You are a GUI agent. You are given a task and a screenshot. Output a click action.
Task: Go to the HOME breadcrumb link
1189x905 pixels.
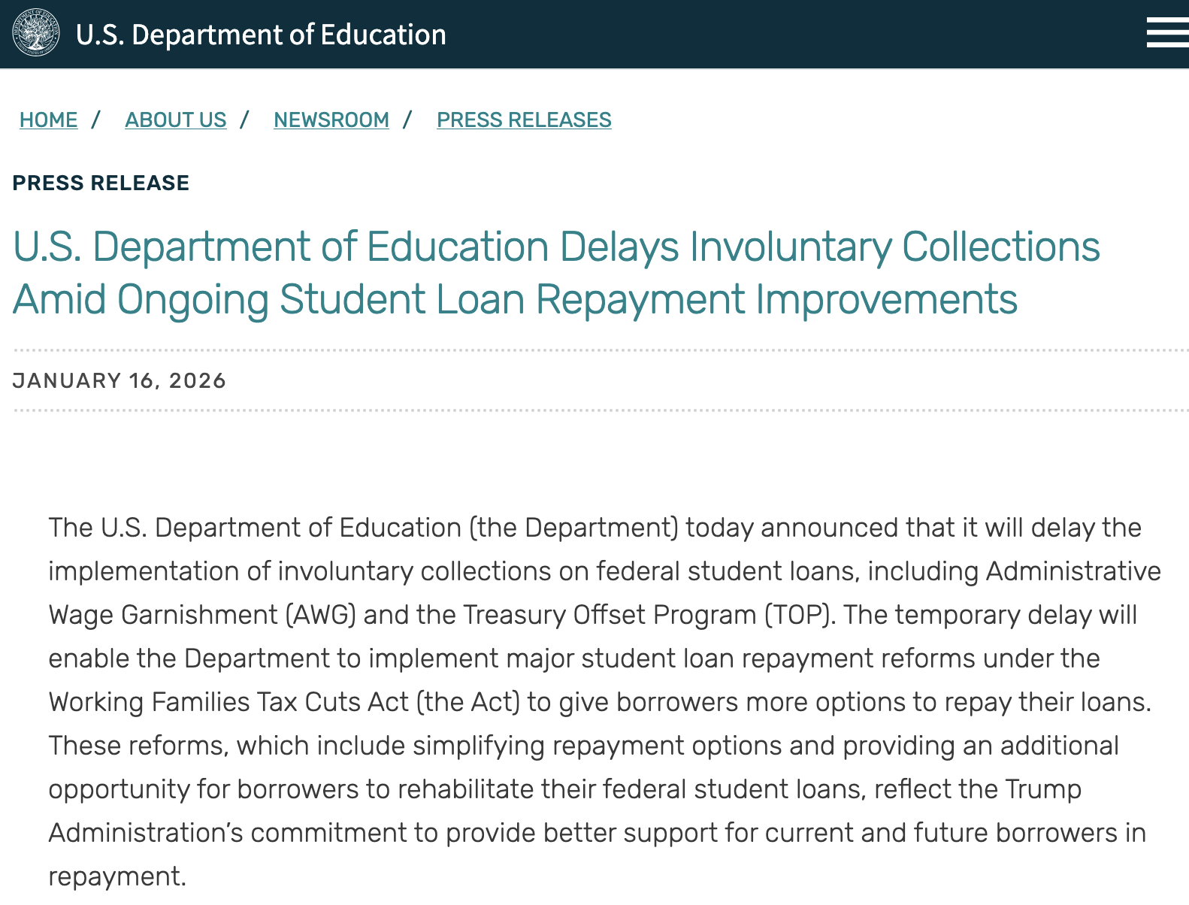pyautogui.click(x=49, y=120)
